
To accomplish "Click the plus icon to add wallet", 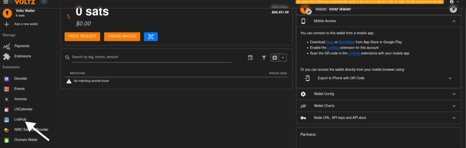I will (7, 24).
